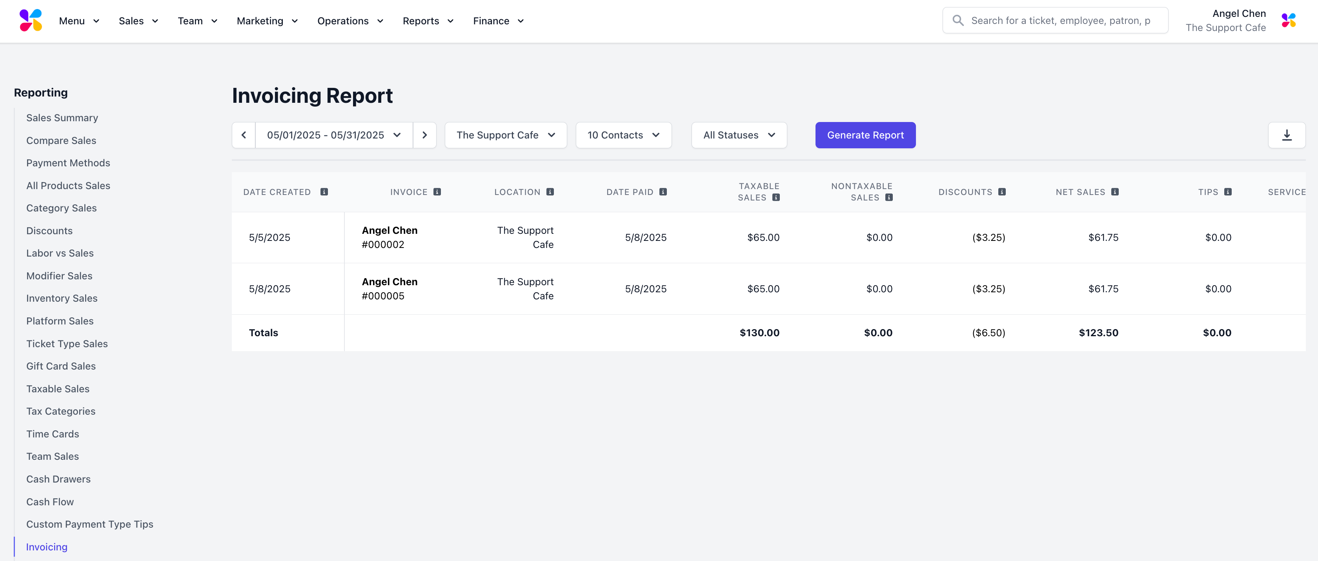Click the active Invoicing sidebar item
This screenshot has height=561, width=1318.
(x=47, y=547)
